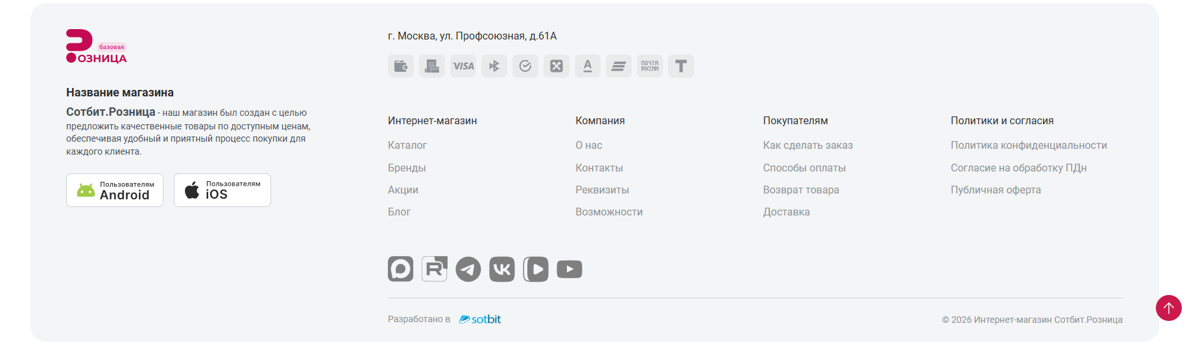This screenshot has height=350, width=1187.
Task: Go to the Контакты page
Action: [599, 168]
